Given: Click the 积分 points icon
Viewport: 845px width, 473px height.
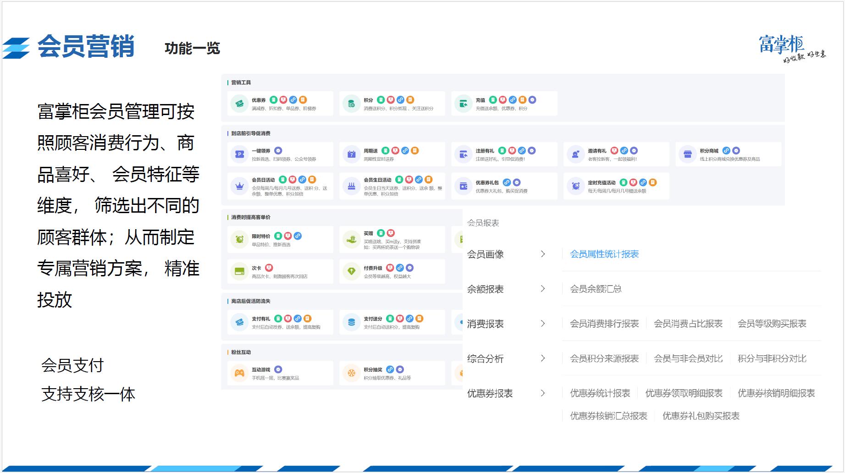Looking at the screenshot, I should [x=351, y=104].
